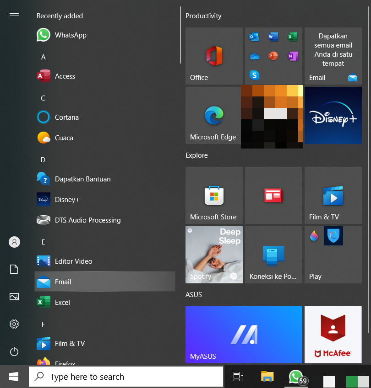Open Spotify Deep Sleep tile
Screen dimensions: 371x388
click(x=214, y=255)
